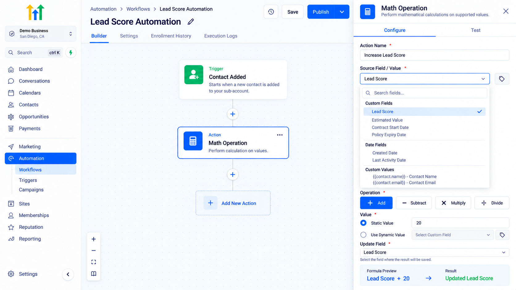Switch to the Configure tab
Viewport: 516px width, 290px height.
pyautogui.click(x=395, y=30)
